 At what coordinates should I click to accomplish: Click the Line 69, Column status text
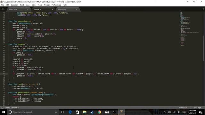click(x=12, y=108)
